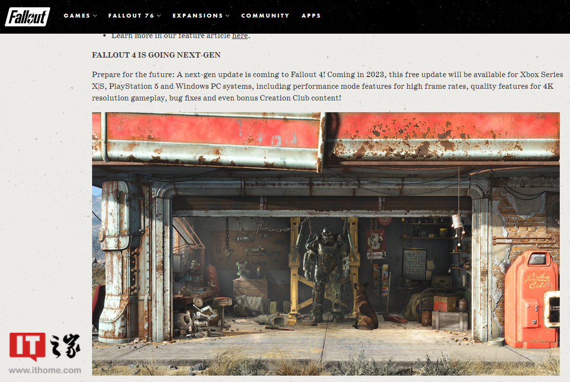Click the Chinese characters beside IT logo

point(65,345)
